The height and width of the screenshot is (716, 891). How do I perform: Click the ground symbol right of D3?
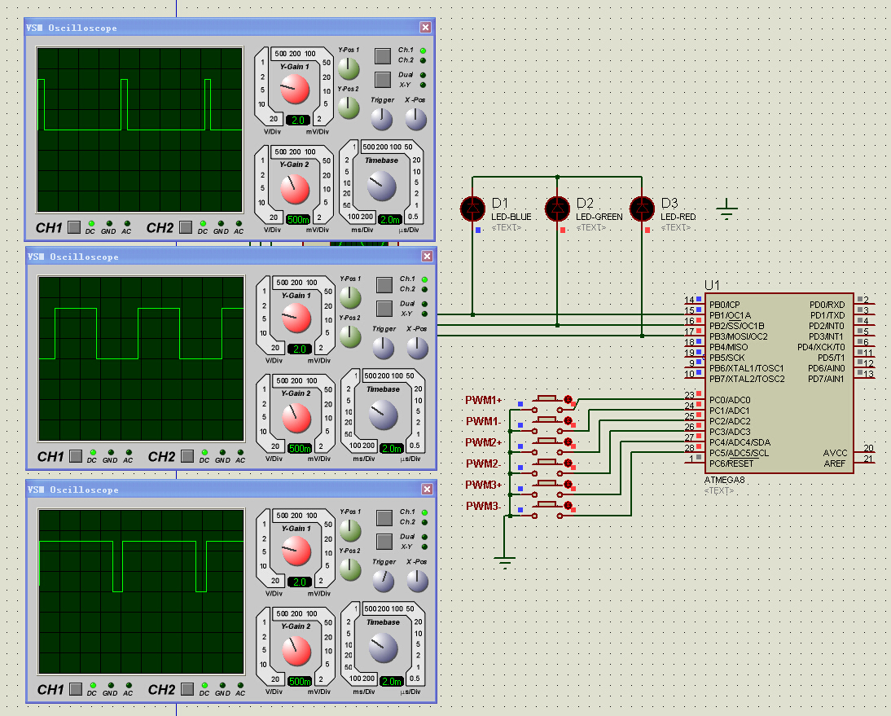click(726, 209)
